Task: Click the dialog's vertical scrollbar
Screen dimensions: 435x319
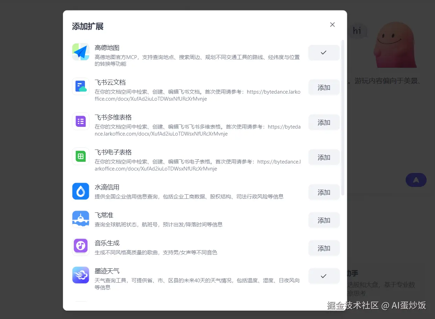Action: 343,117
